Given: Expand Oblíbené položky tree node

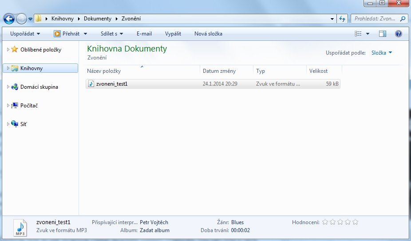Looking at the screenshot, I should click(8, 49).
